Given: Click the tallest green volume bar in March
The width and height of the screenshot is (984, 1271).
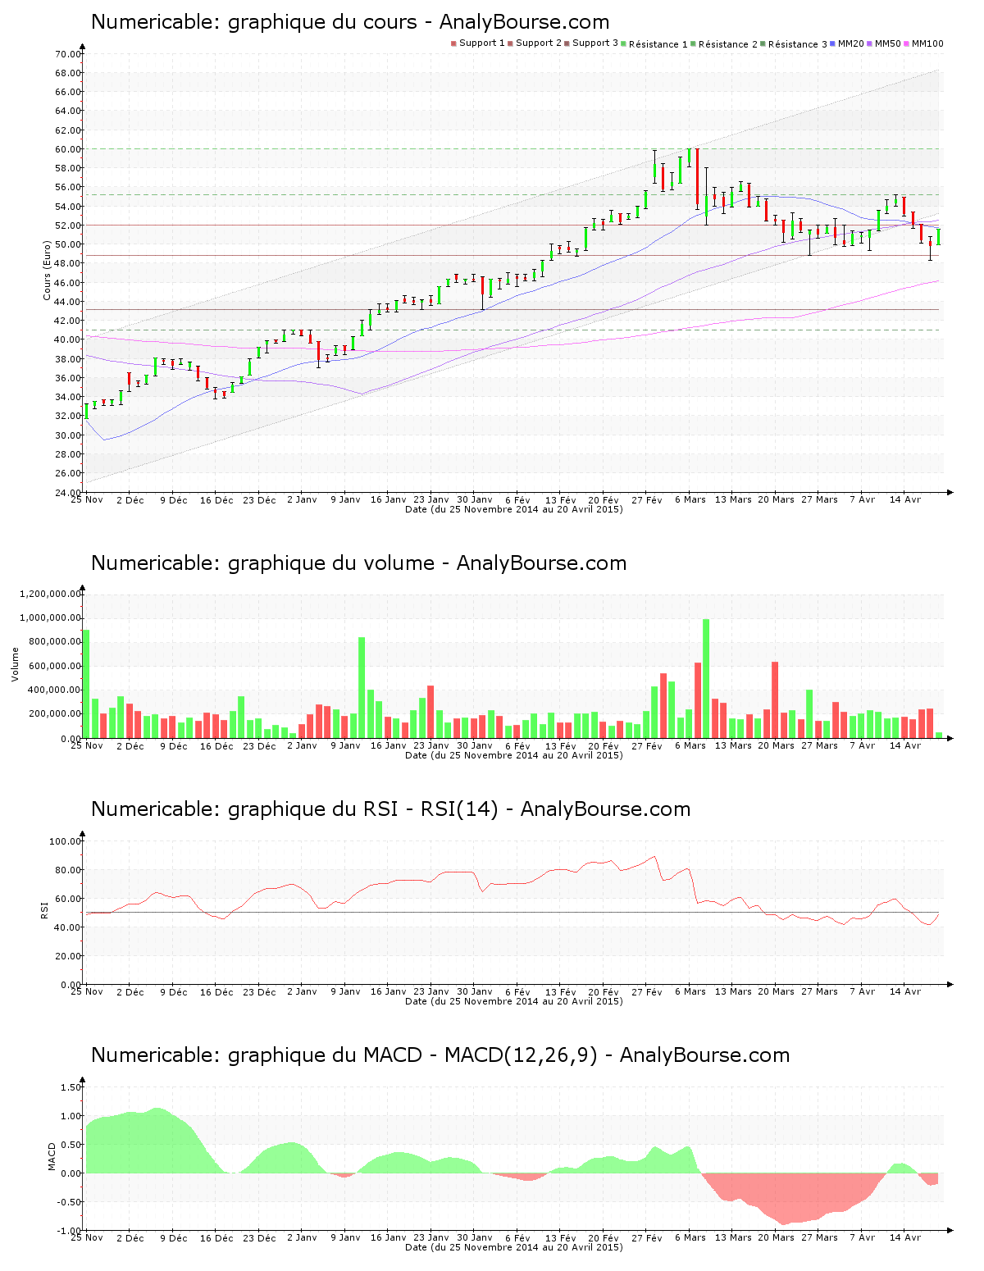Looking at the screenshot, I should [706, 679].
